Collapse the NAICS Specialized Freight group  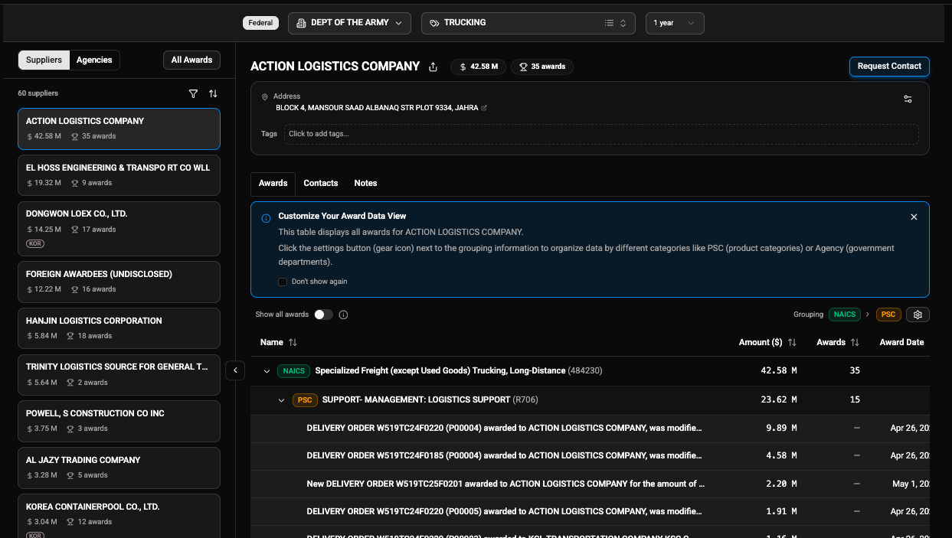coord(267,371)
